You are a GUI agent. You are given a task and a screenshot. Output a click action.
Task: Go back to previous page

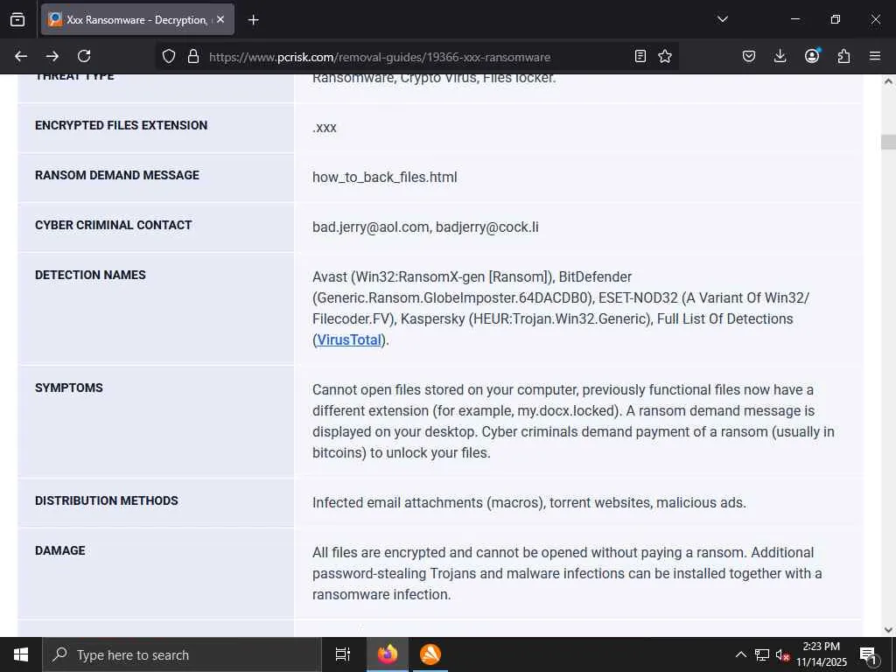21,56
